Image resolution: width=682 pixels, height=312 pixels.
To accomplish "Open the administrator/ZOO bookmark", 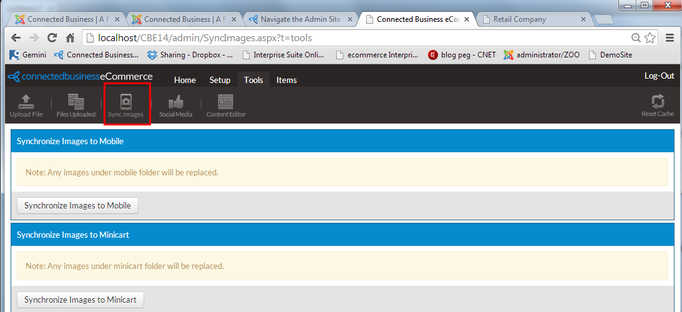I will point(542,55).
